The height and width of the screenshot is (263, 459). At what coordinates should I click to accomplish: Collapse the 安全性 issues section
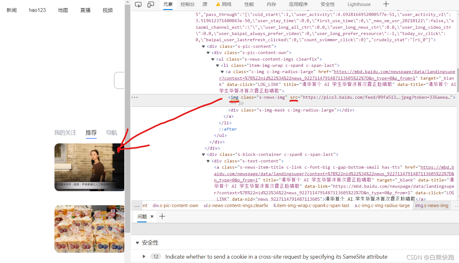point(137,243)
